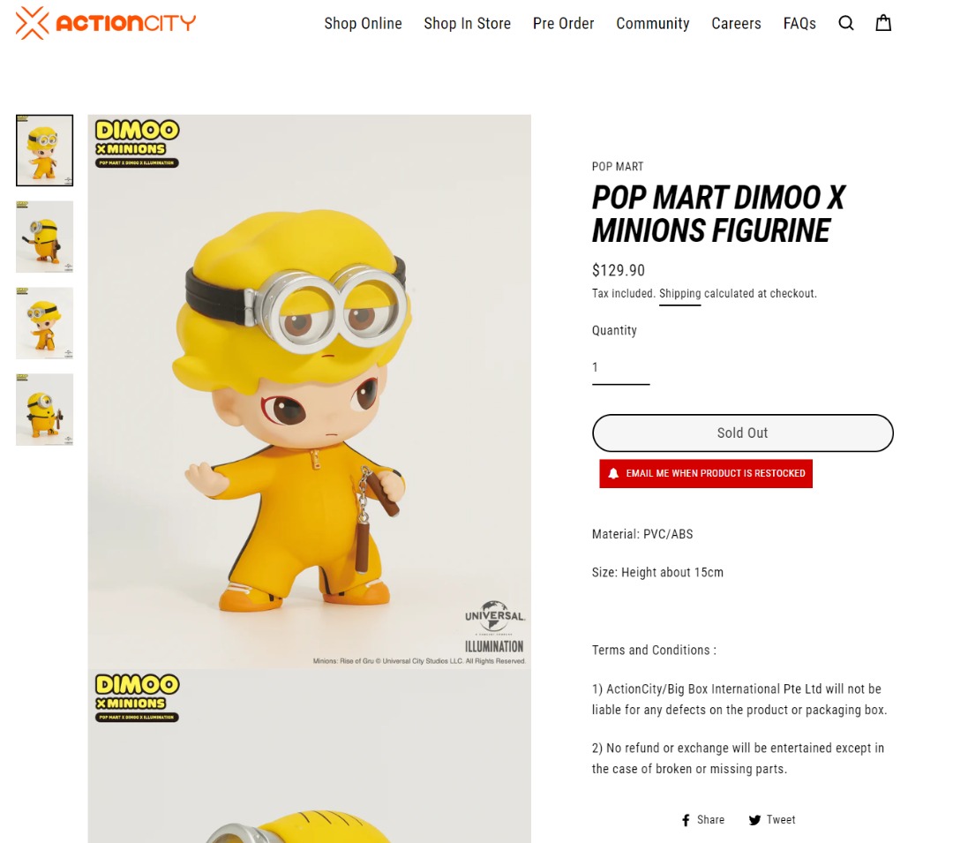Click the ActionCity logo
Screen dimensions: 953x843
pos(105,23)
